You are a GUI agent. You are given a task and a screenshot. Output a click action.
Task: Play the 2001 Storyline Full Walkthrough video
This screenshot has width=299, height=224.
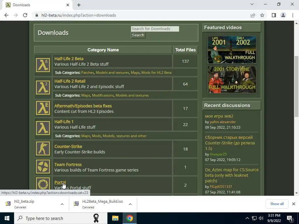[x=232, y=80]
